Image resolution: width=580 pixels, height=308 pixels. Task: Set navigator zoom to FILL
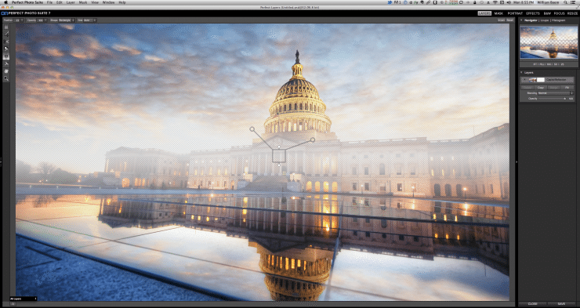[541, 64]
